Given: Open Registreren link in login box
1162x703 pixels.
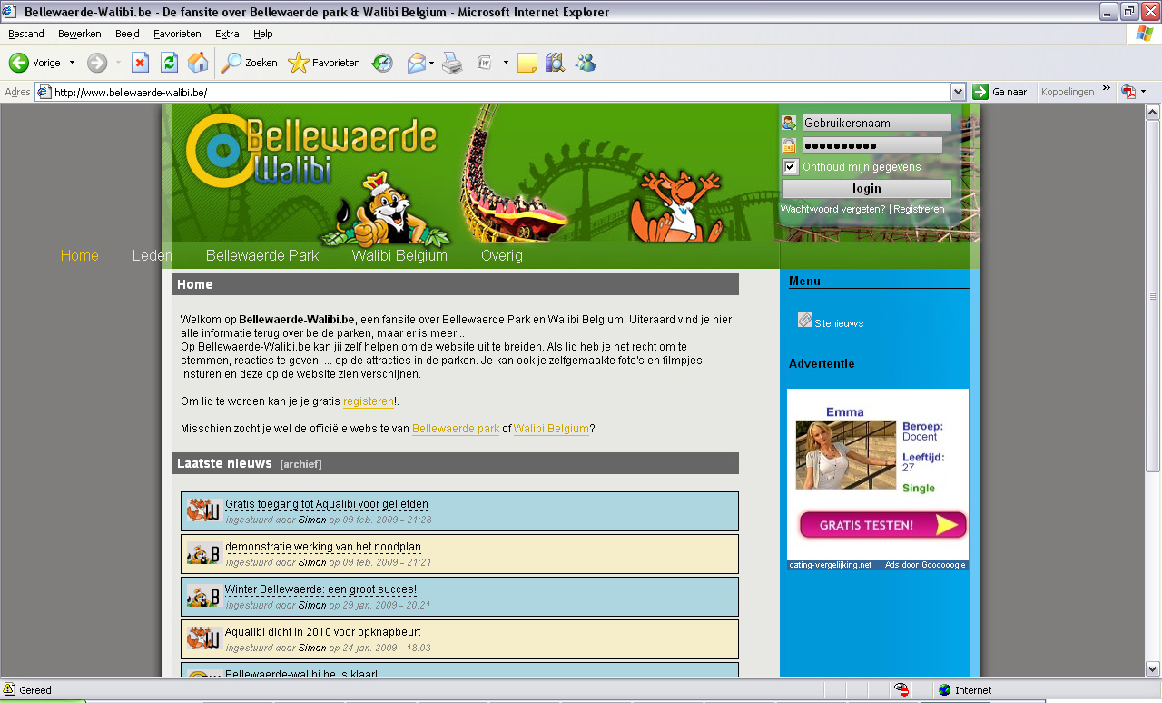Looking at the screenshot, I should click(x=919, y=209).
